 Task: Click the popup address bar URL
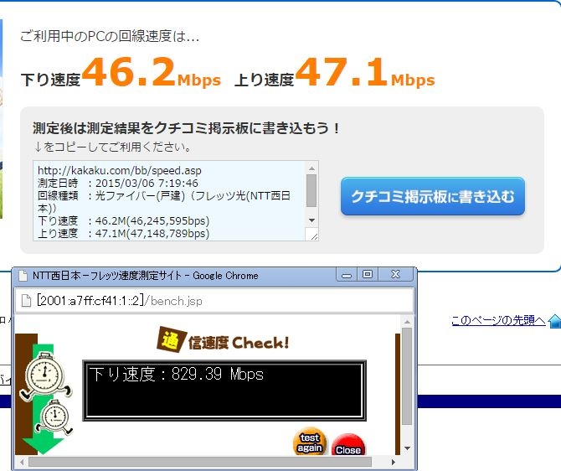pos(120,301)
